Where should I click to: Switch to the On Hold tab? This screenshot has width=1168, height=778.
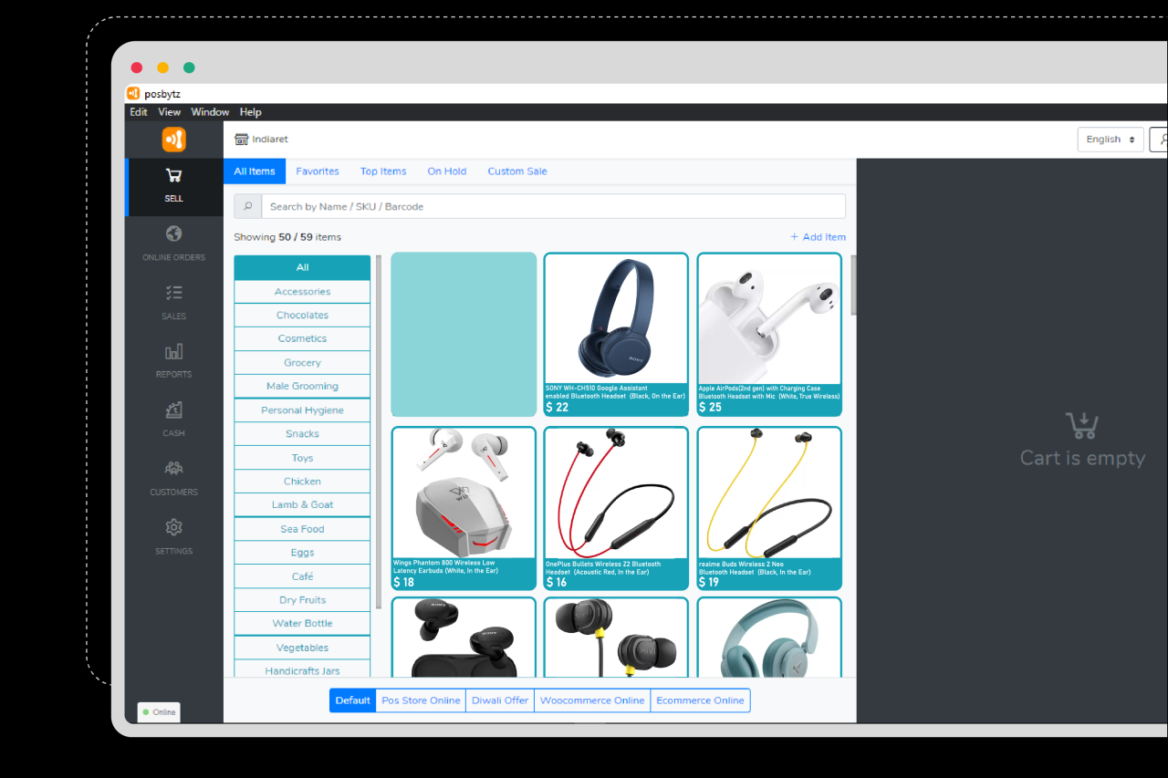click(446, 171)
